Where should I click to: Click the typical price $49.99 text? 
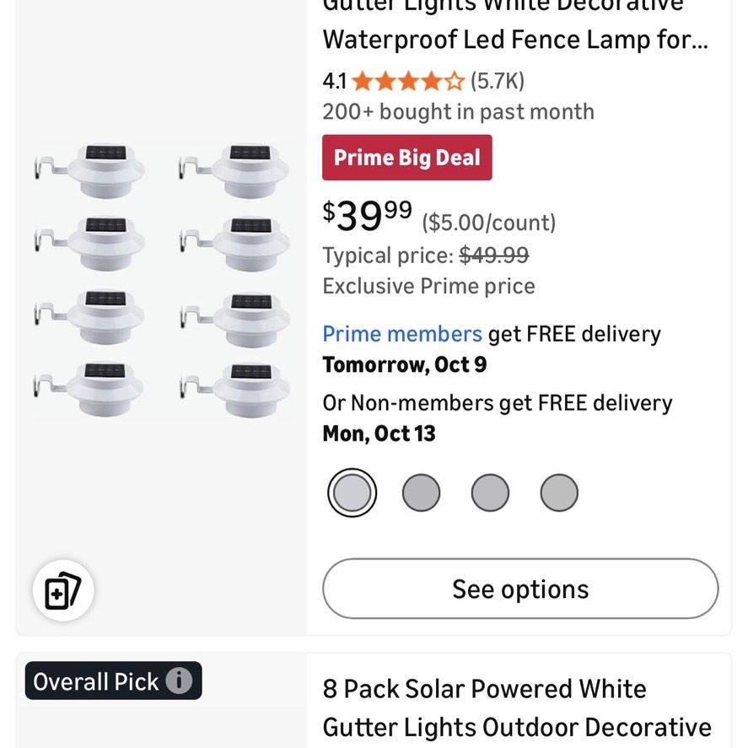(493, 256)
